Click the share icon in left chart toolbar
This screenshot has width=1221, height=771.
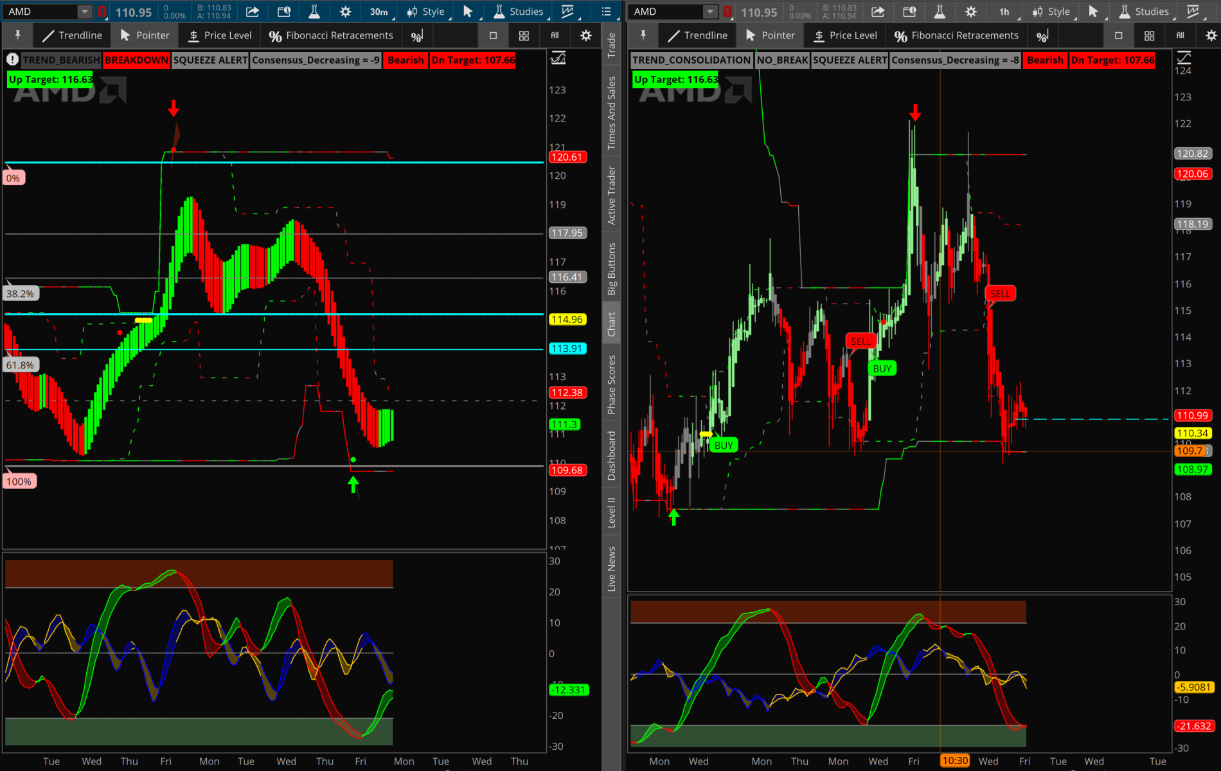pos(253,12)
